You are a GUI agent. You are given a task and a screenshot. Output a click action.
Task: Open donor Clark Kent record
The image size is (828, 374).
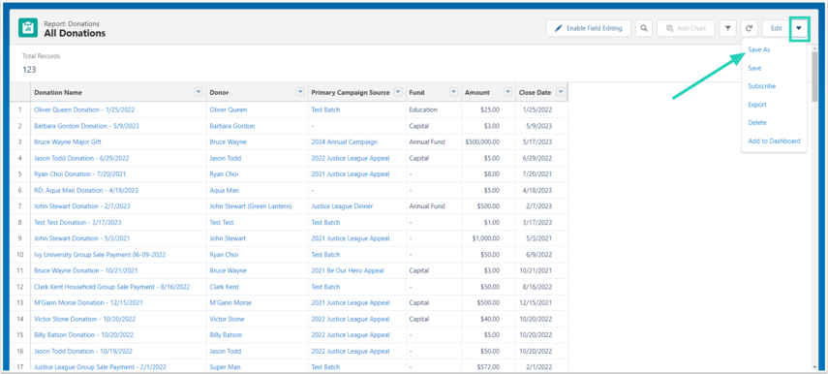click(224, 287)
